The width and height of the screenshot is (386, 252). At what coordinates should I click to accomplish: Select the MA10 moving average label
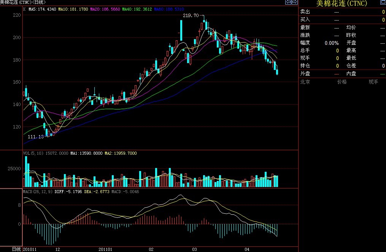point(73,9)
